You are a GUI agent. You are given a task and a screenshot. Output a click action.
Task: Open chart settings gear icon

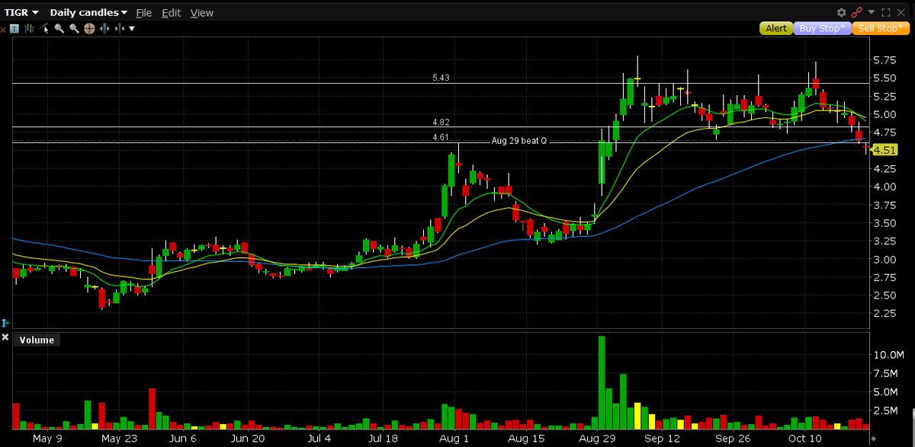click(x=842, y=12)
